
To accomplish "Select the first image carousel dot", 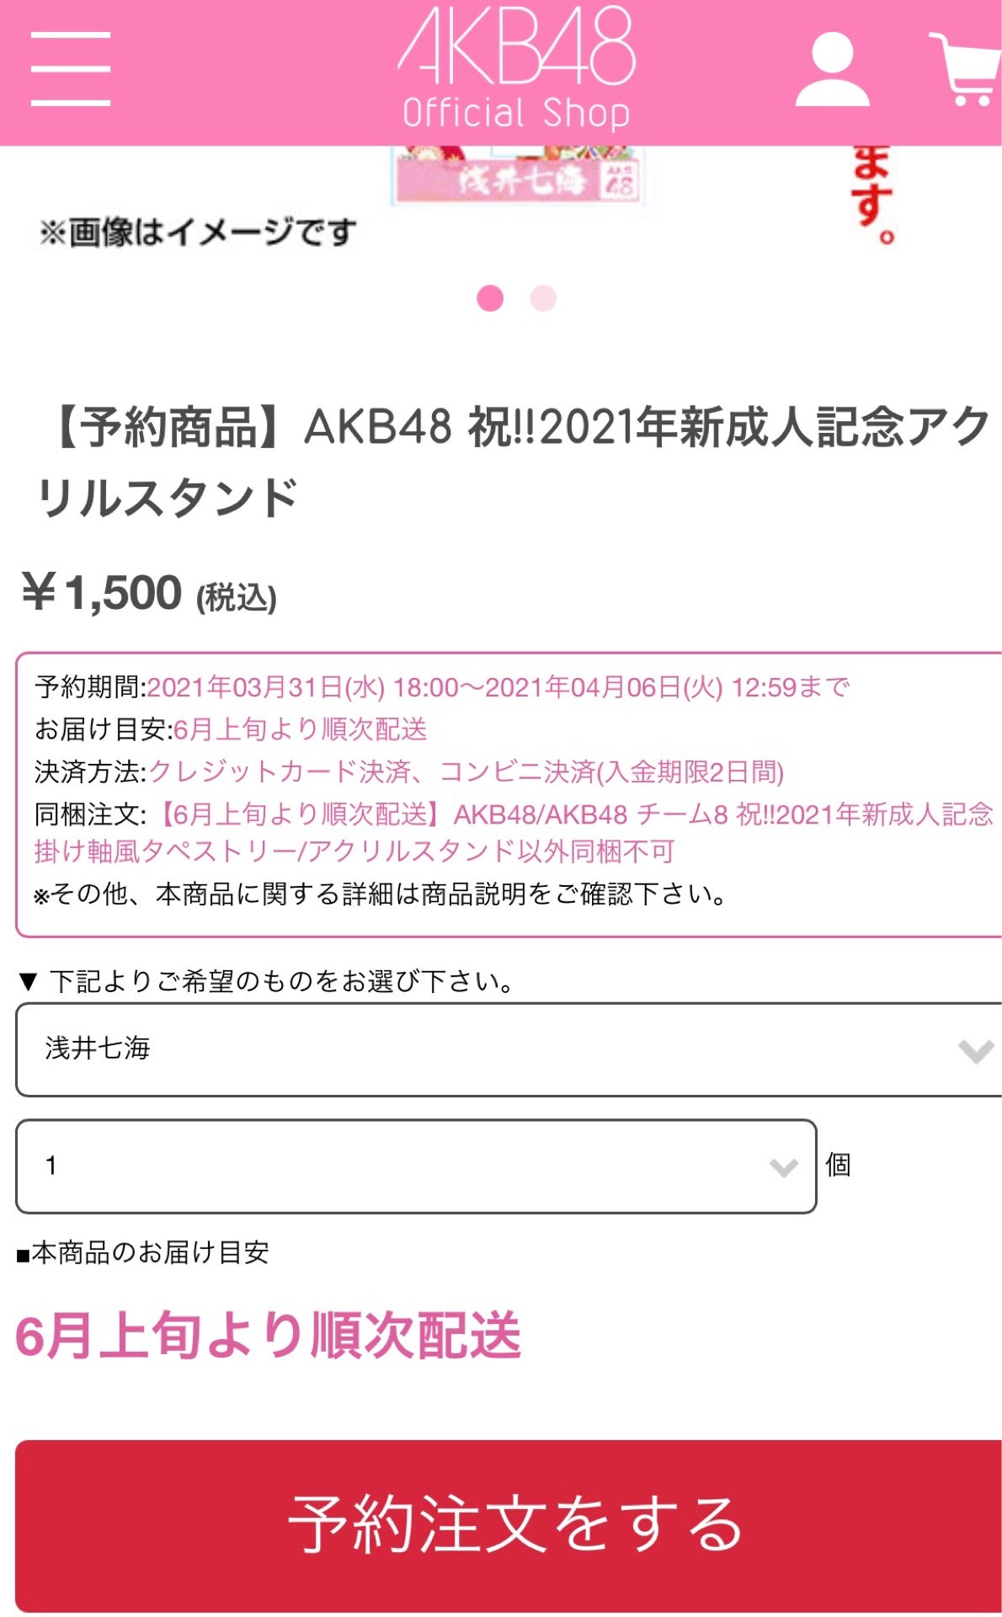I will [x=490, y=298].
